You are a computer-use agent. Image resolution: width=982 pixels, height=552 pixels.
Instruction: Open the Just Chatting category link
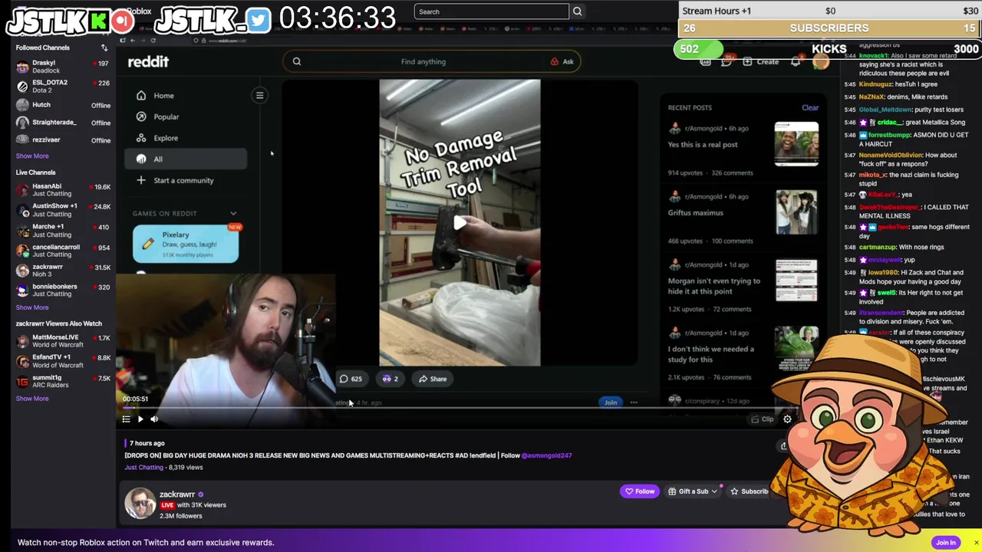point(144,467)
